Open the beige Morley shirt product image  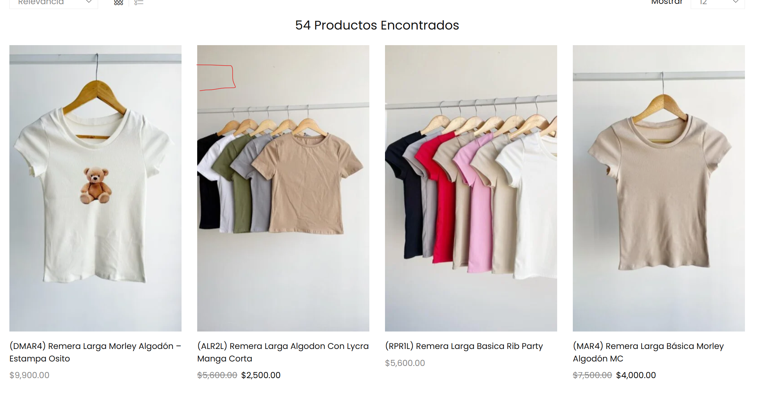[659, 188]
